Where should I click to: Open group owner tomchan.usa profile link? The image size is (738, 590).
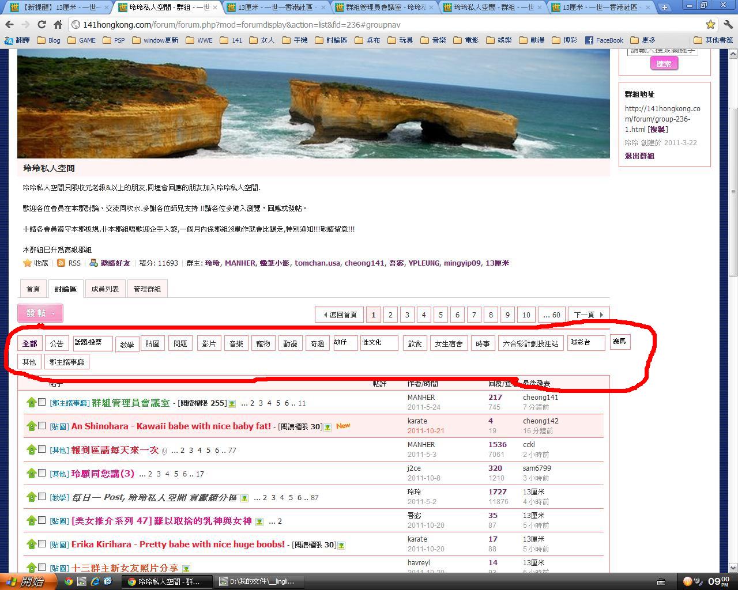point(317,263)
